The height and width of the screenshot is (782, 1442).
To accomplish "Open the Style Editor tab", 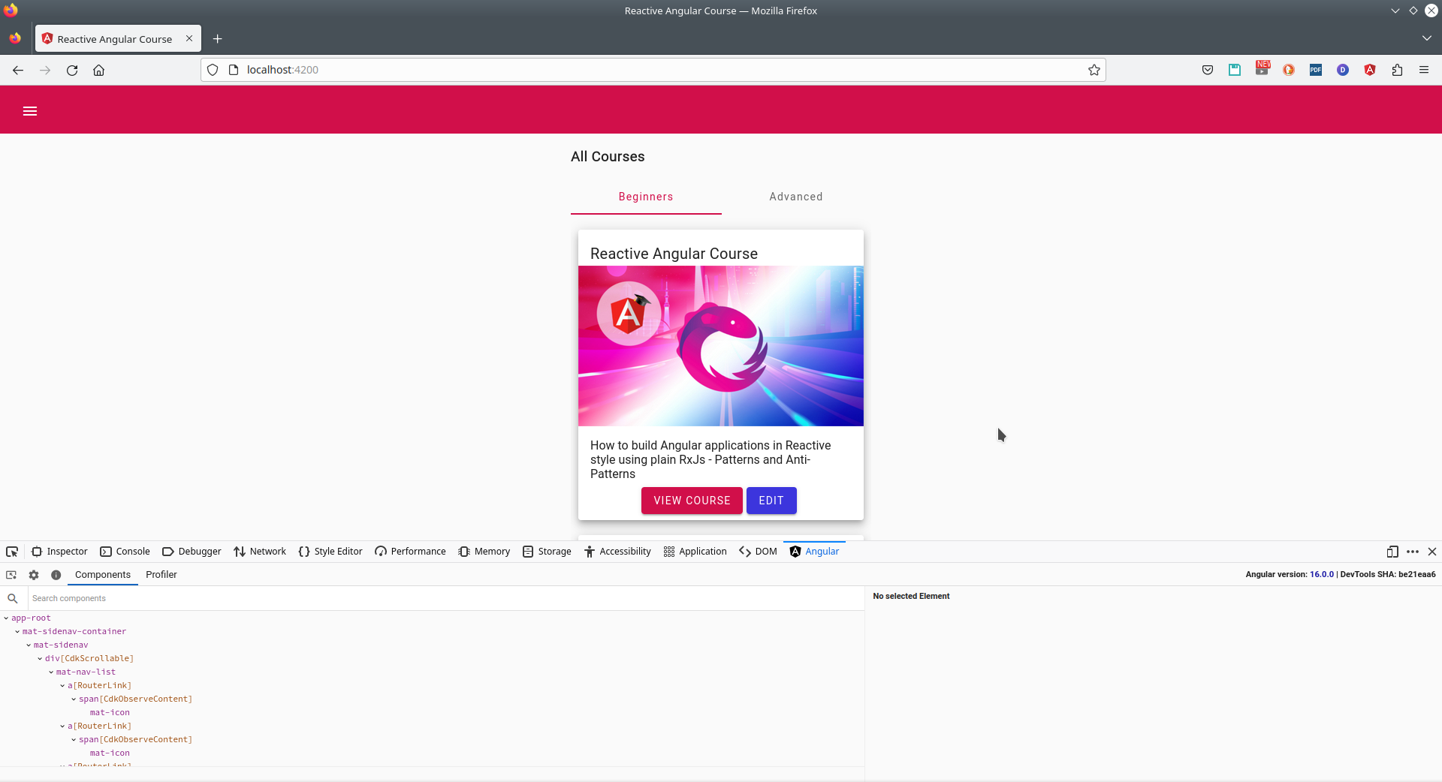I will pyautogui.click(x=330, y=552).
